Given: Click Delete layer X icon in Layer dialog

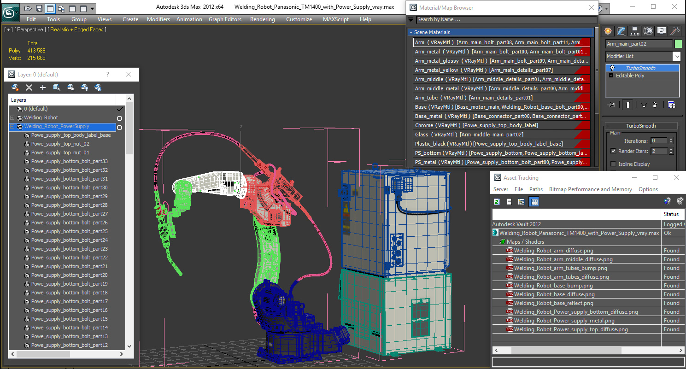Looking at the screenshot, I should (x=29, y=87).
